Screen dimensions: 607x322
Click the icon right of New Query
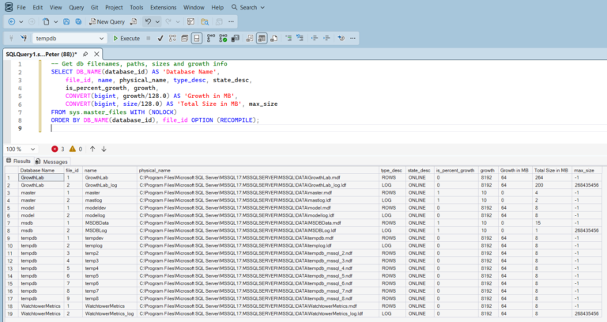click(134, 21)
